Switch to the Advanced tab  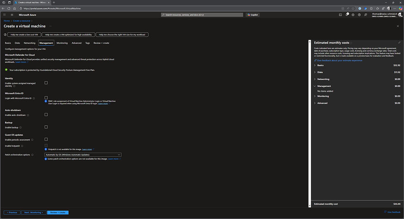[x=77, y=43]
